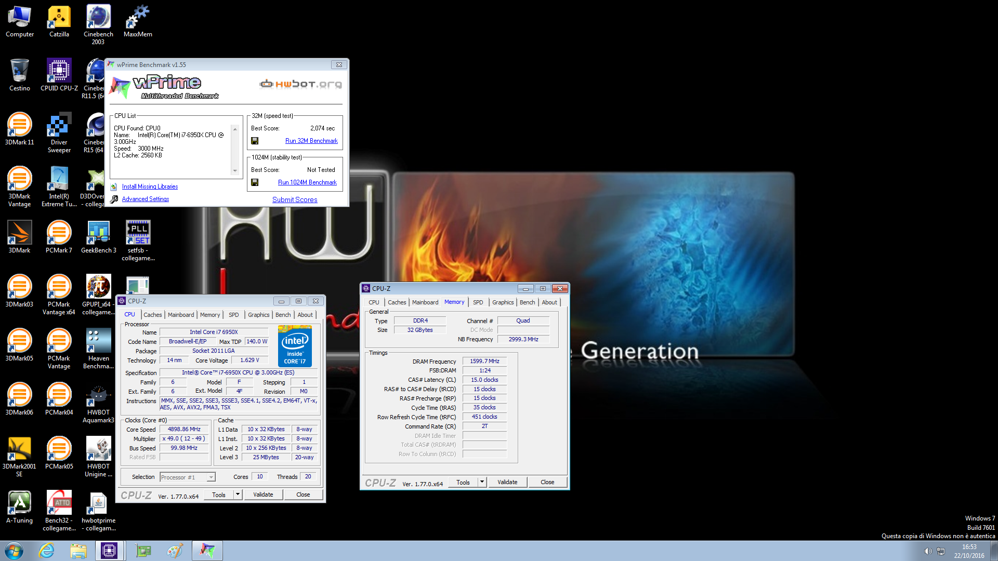This screenshot has height=561, width=998.
Task: Click the Core Voltage 1.629 V value
Action: (249, 360)
